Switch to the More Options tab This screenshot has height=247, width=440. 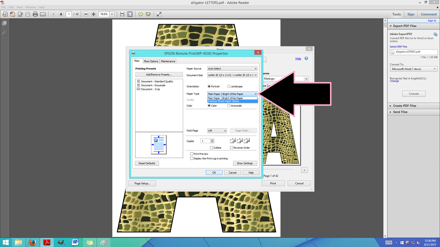coord(151,61)
